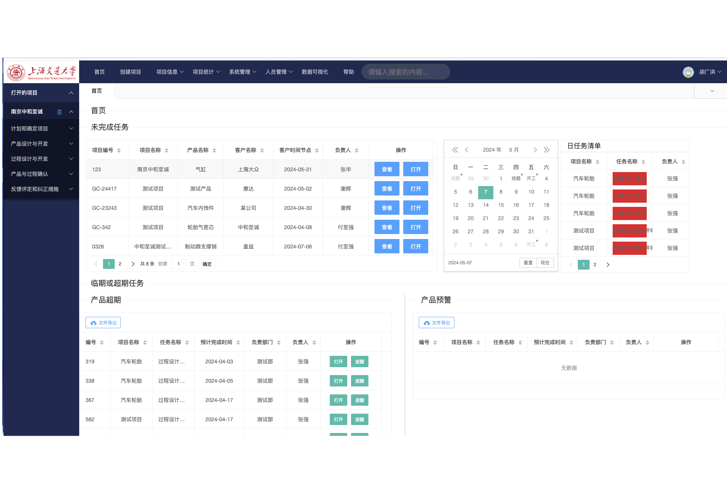The width and height of the screenshot is (727, 484).
Task: Next page arrow in daily task list
Action: click(608, 265)
